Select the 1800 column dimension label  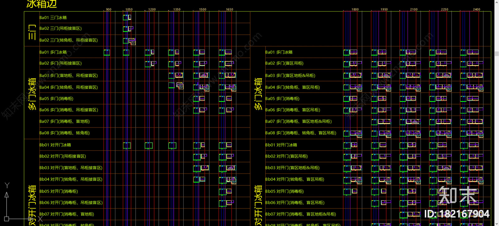[x=355, y=9]
